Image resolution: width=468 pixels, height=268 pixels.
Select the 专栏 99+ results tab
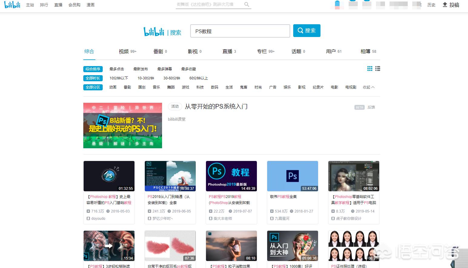266,52
